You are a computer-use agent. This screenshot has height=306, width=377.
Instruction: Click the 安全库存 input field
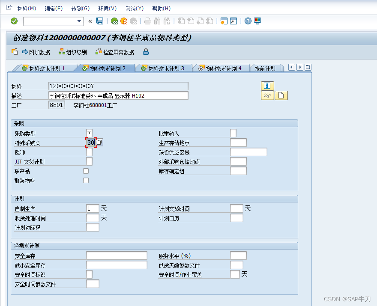tap(117, 255)
